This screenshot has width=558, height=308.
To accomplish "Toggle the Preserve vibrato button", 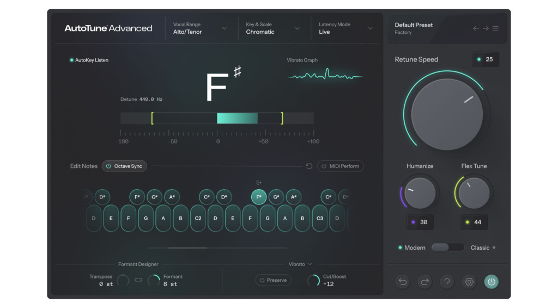I will tap(274, 280).
